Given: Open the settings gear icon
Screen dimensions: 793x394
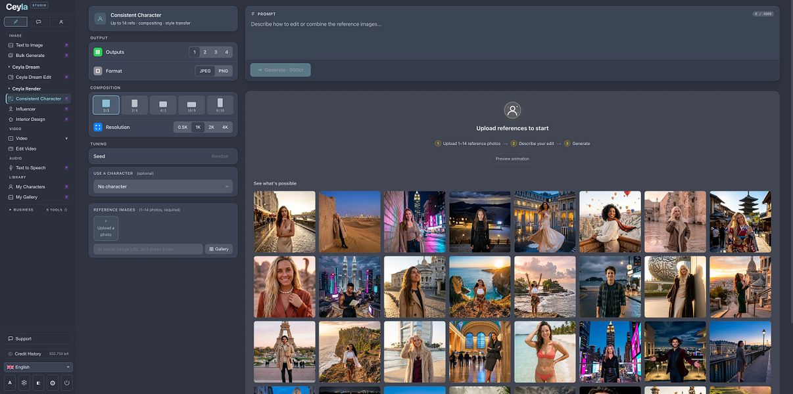Looking at the screenshot, I should tap(53, 382).
